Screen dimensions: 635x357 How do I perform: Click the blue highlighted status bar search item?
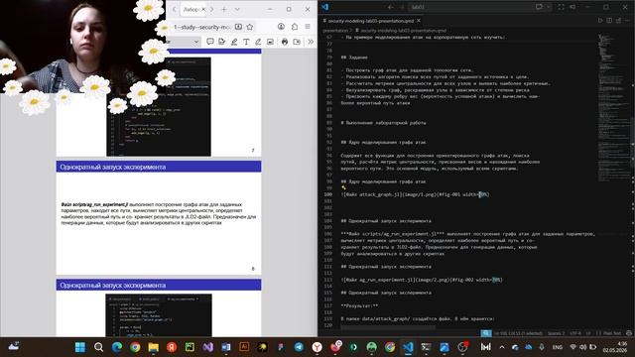[x=486, y=333]
